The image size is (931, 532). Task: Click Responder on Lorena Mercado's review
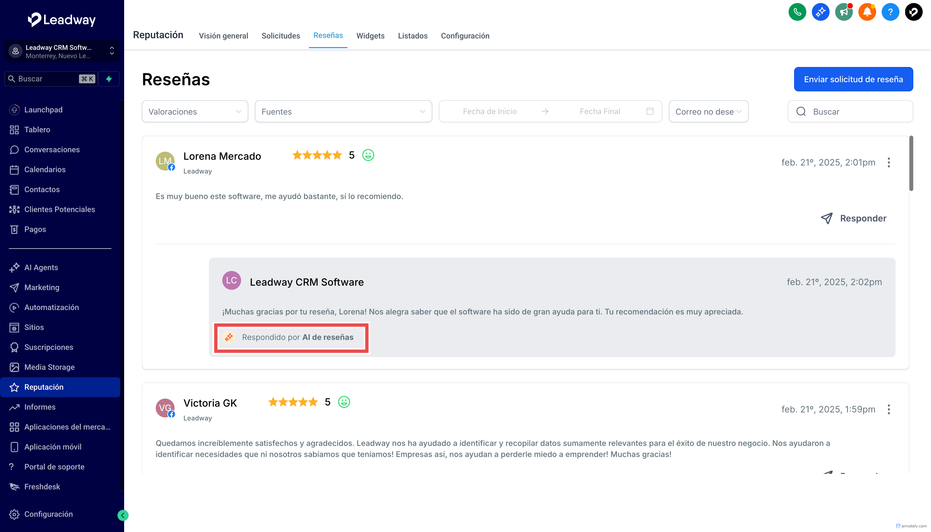[854, 218]
